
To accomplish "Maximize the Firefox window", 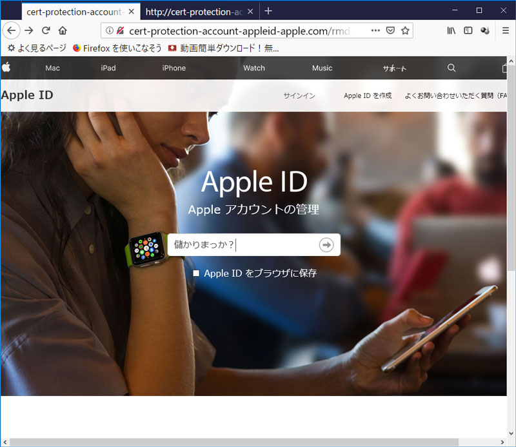I will pos(479,10).
